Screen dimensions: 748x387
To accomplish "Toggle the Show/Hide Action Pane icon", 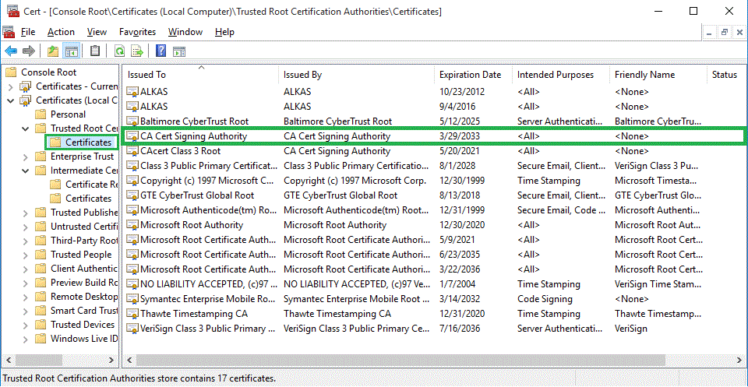I will tap(178, 51).
